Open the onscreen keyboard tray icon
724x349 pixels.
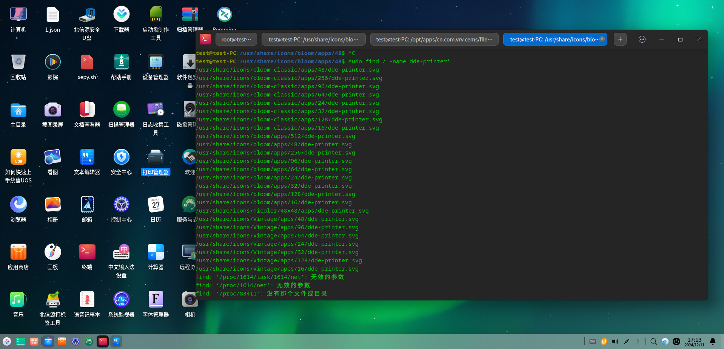[x=592, y=341]
